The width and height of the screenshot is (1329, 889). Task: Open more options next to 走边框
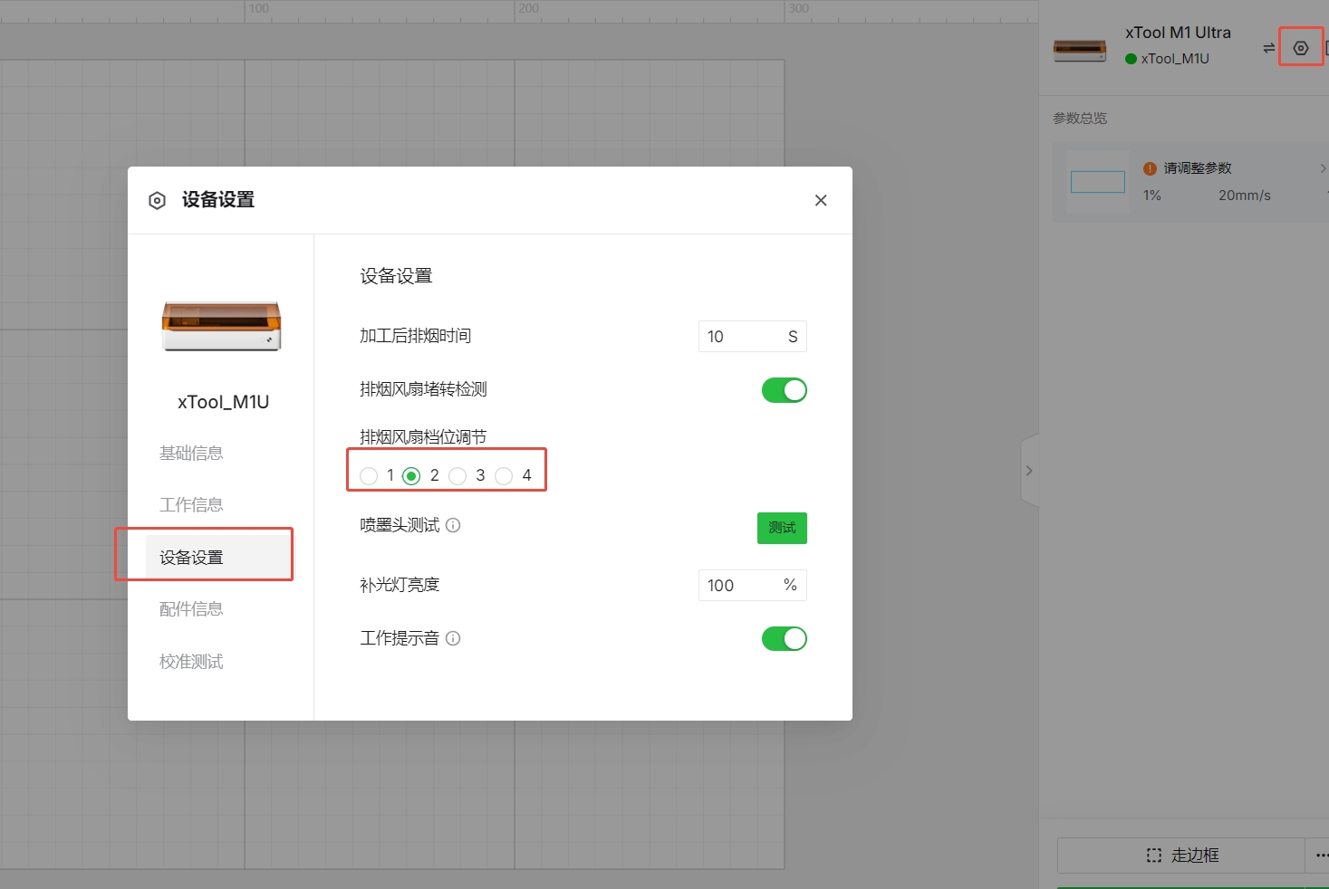click(1320, 856)
